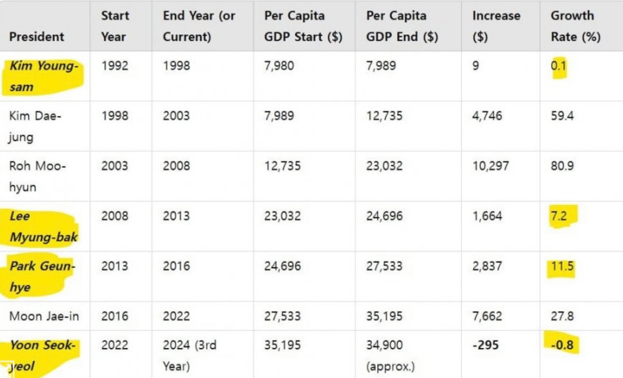Select the 80.9 growth rate cell
Image resolution: width=623 pixels, height=378 pixels.
point(562,166)
